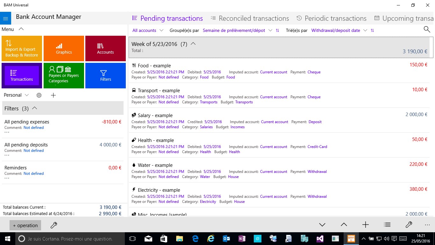Screen dimensions: 435x245
Task: Open Windows Start menu
Action: click(x=7, y=239)
